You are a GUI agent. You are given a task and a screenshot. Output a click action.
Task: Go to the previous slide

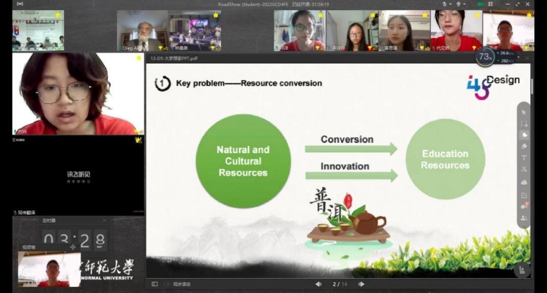(319, 284)
